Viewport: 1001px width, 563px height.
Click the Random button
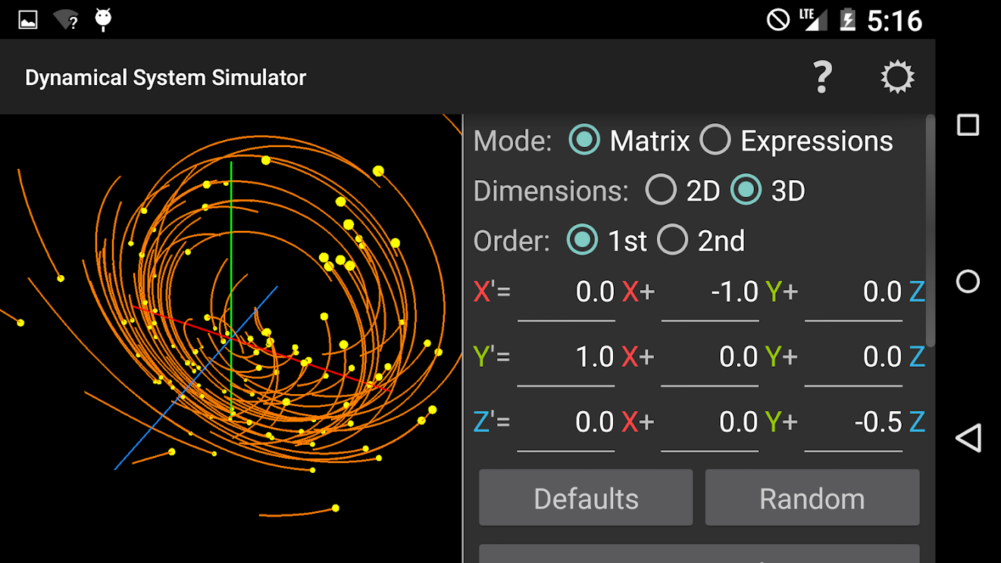(x=812, y=498)
